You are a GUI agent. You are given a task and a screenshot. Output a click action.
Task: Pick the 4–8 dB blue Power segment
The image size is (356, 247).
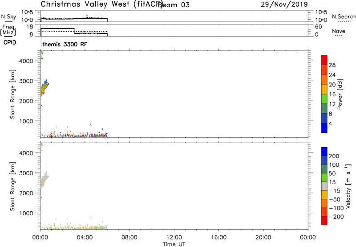324,118
